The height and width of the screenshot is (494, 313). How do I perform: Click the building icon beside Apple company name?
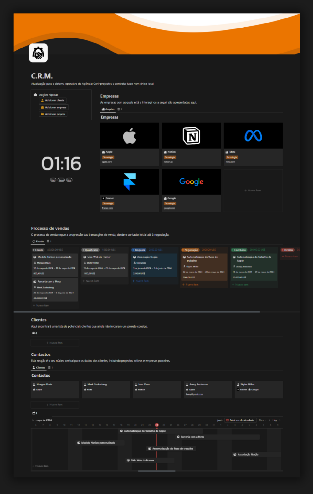pos(103,152)
